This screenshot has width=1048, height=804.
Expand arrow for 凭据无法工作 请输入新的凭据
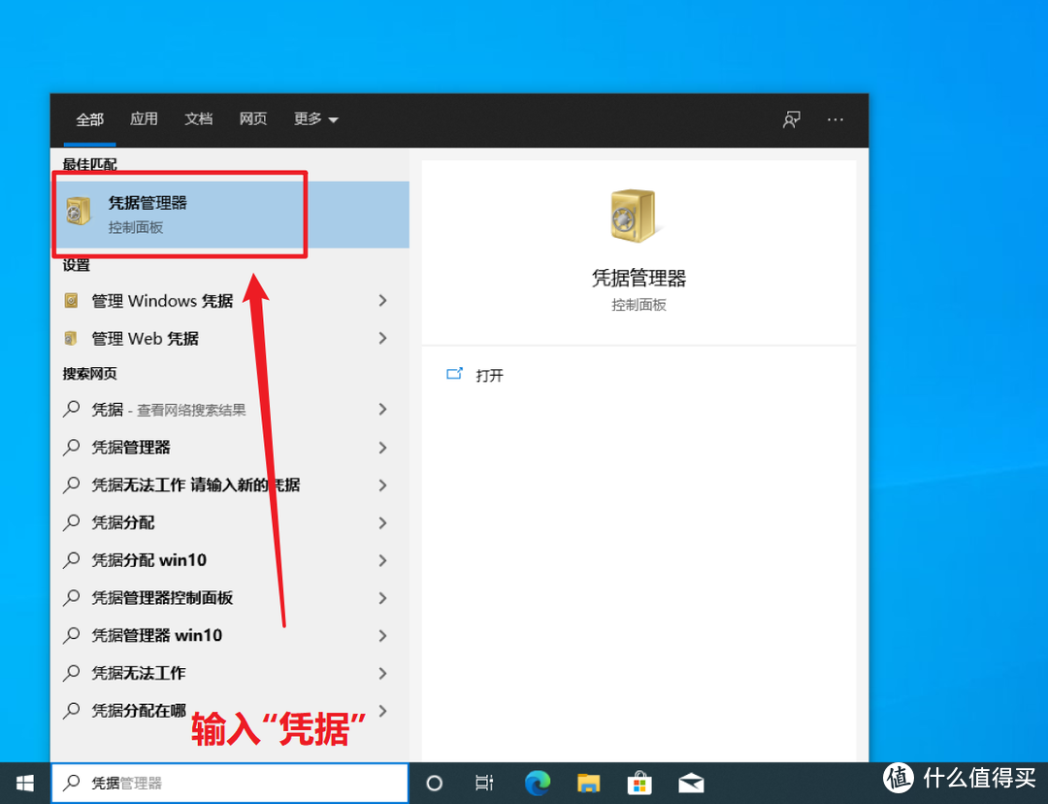(382, 485)
